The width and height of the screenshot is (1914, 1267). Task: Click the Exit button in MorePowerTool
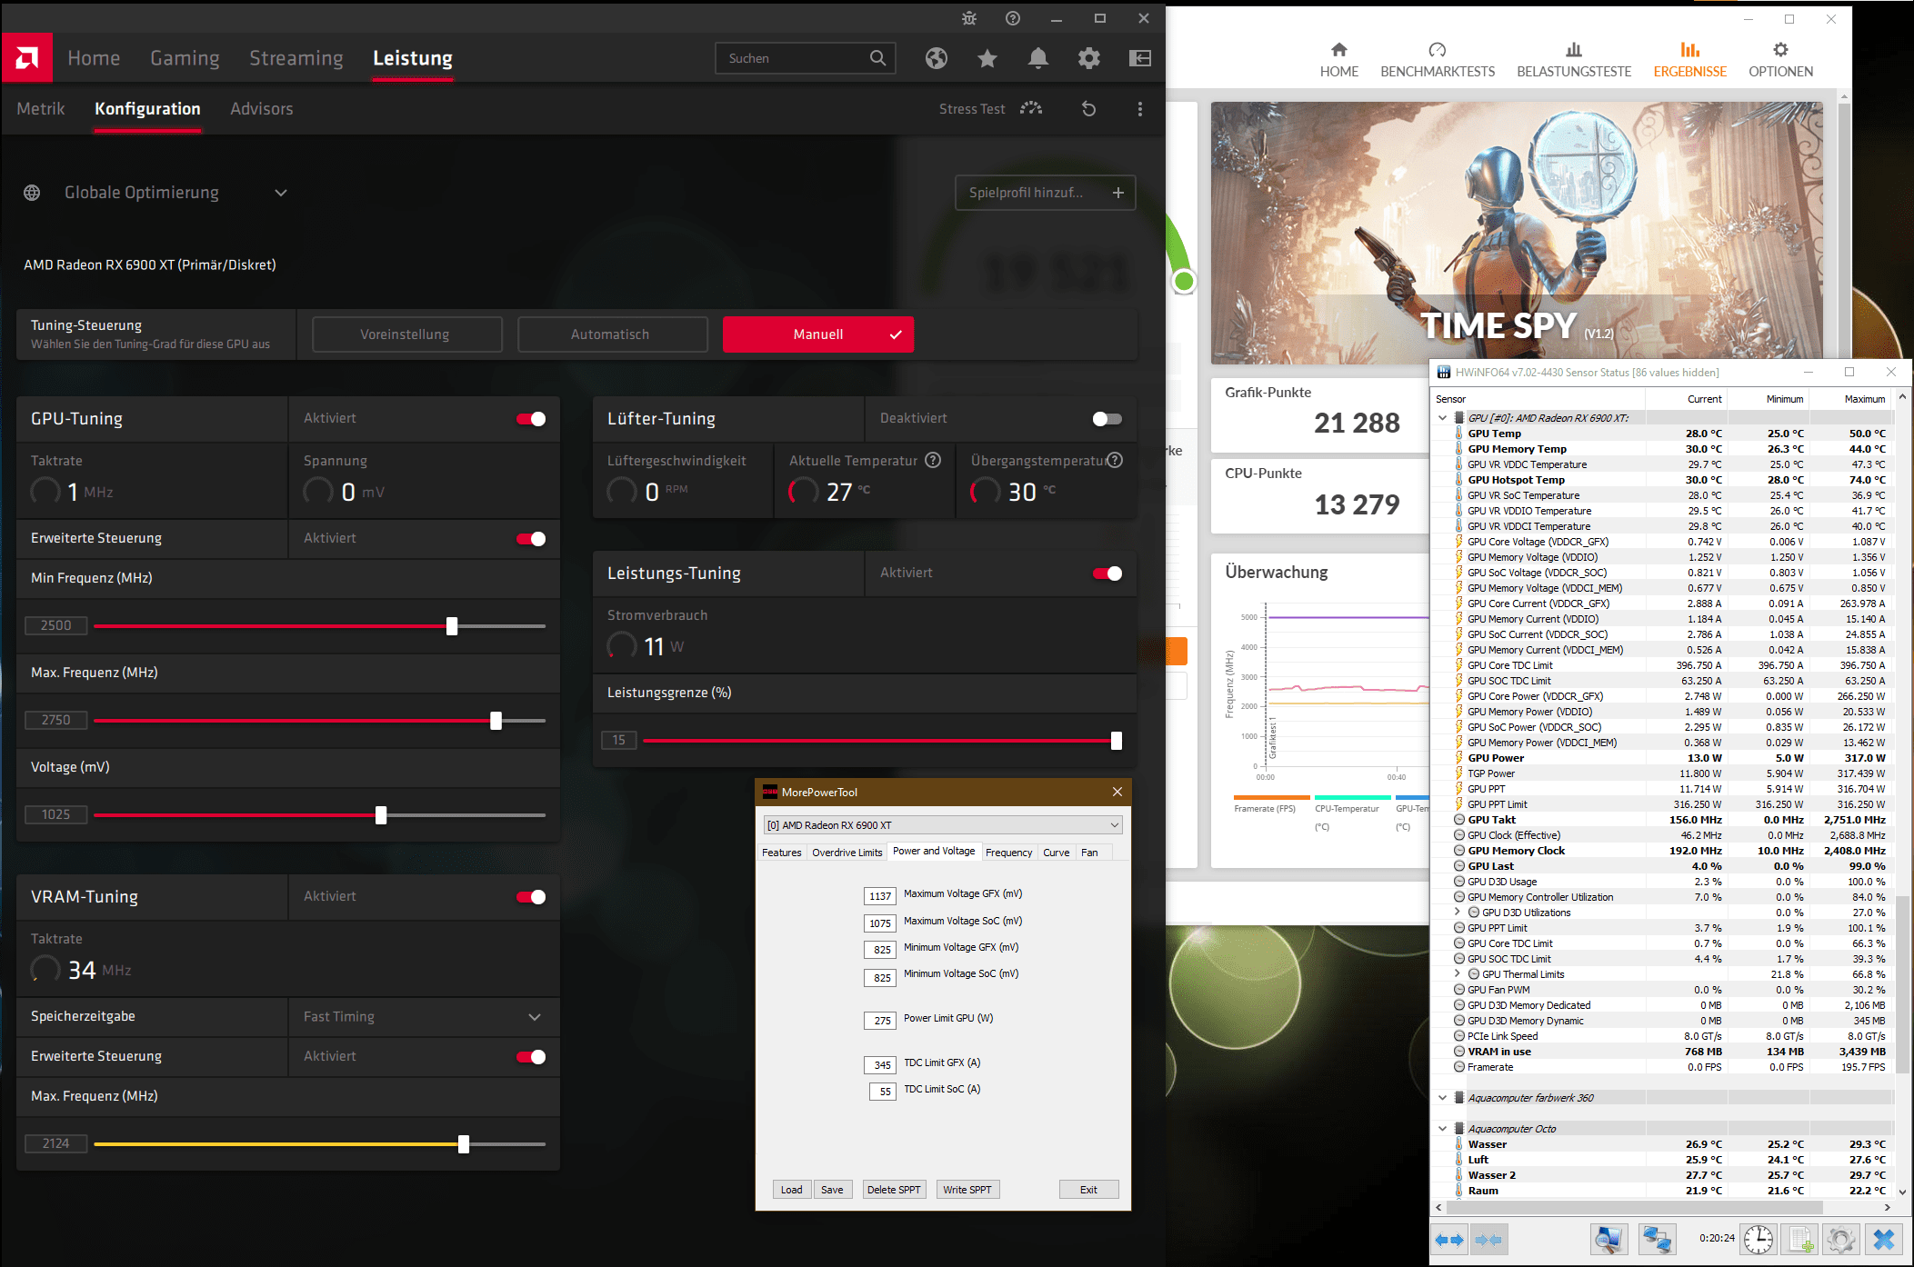(x=1088, y=1190)
